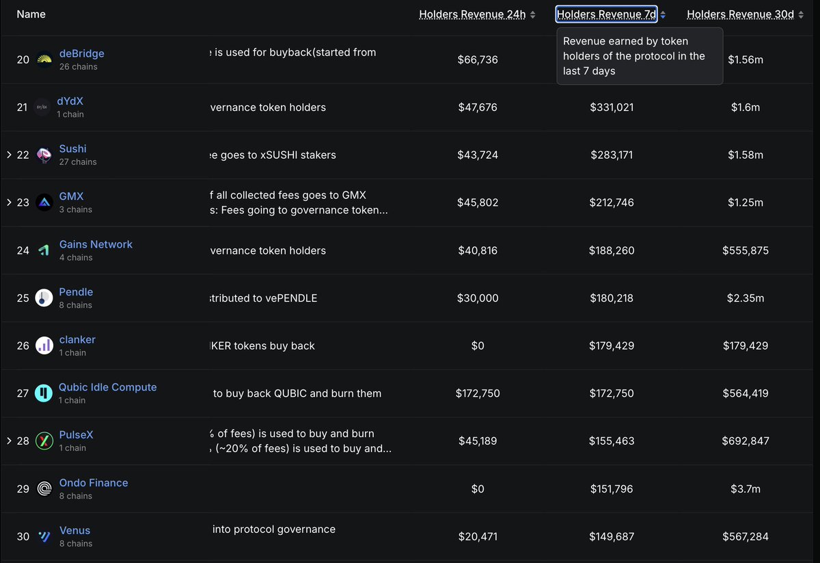Click the PulseX protocol logo icon
The height and width of the screenshot is (563, 820).
click(44, 441)
